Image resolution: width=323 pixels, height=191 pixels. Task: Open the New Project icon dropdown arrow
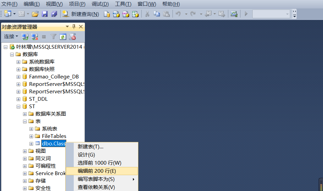[x=15, y=14]
